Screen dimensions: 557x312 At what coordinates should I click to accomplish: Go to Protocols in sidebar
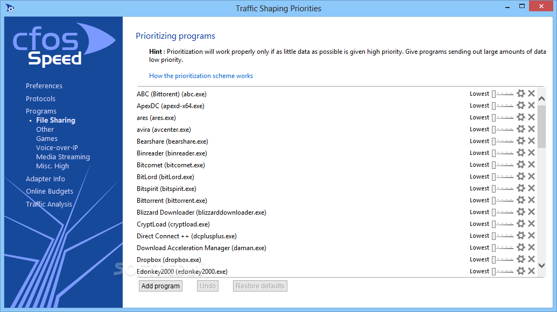(x=40, y=98)
